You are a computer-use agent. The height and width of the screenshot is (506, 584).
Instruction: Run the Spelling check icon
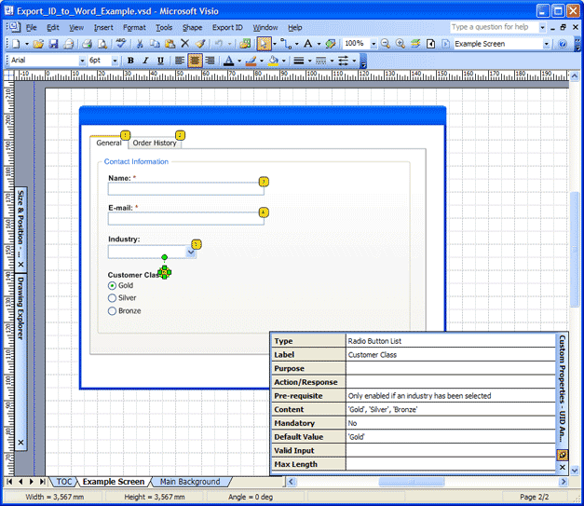(121, 43)
